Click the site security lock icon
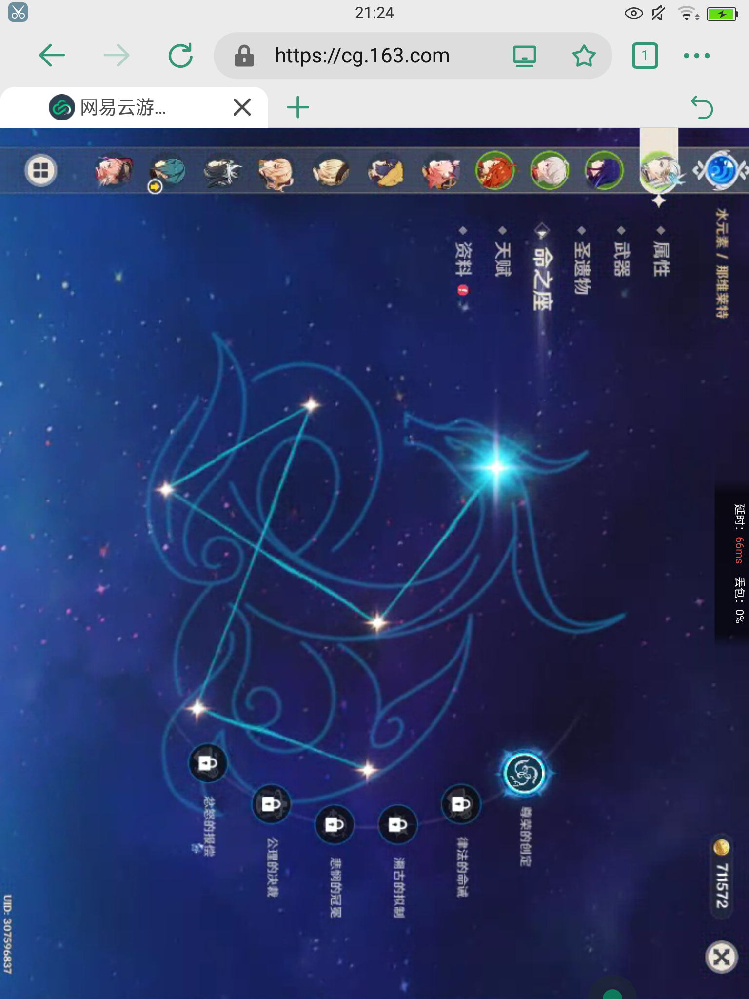Image resolution: width=749 pixels, height=999 pixels. [x=244, y=56]
